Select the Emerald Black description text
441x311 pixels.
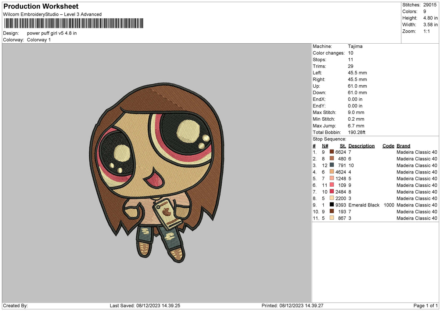click(364, 205)
